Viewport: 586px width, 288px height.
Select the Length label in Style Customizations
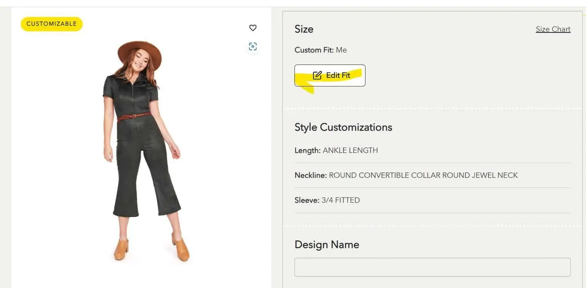coord(307,150)
